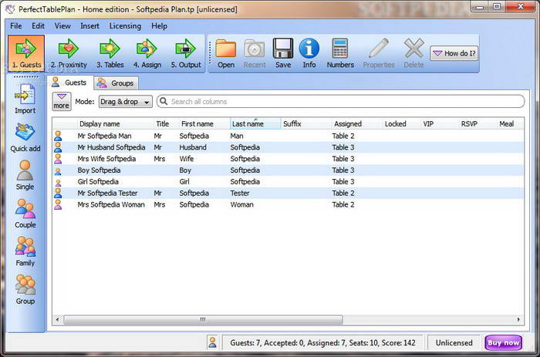Click the Meal column header
The image size is (540, 357).
click(511, 123)
